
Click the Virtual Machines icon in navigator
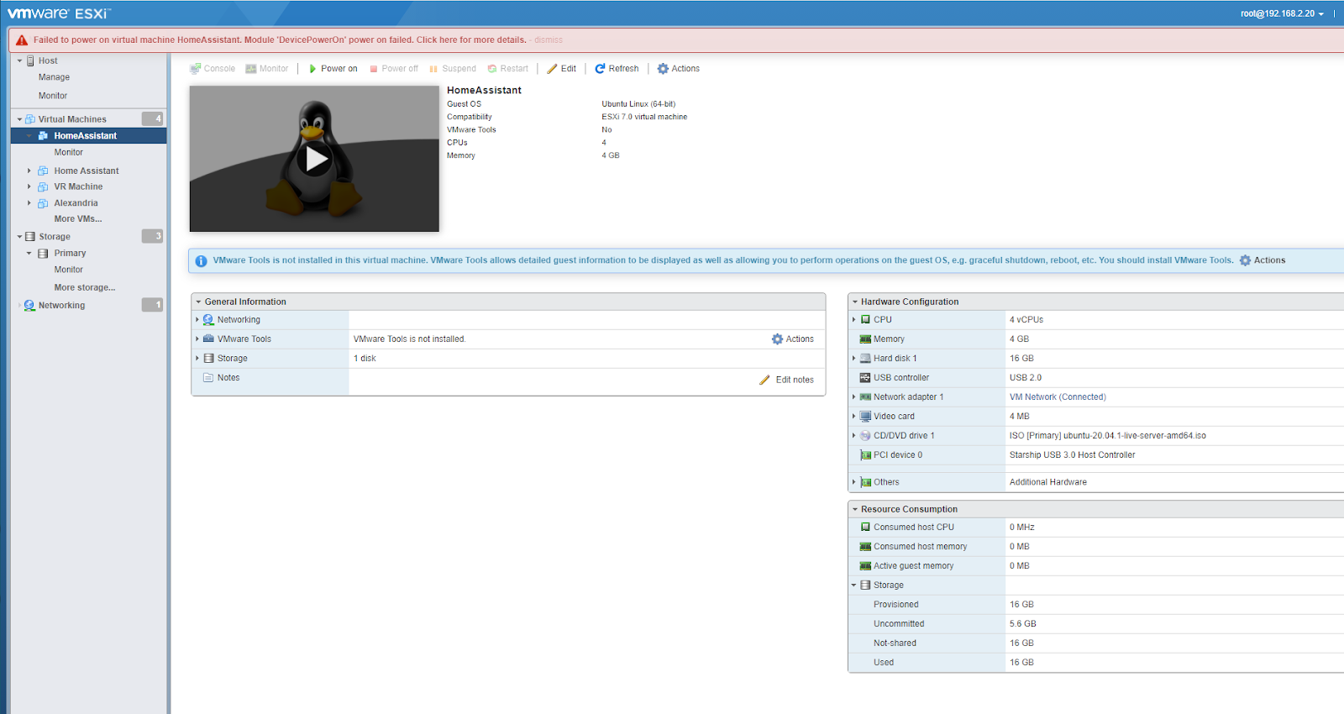point(30,119)
